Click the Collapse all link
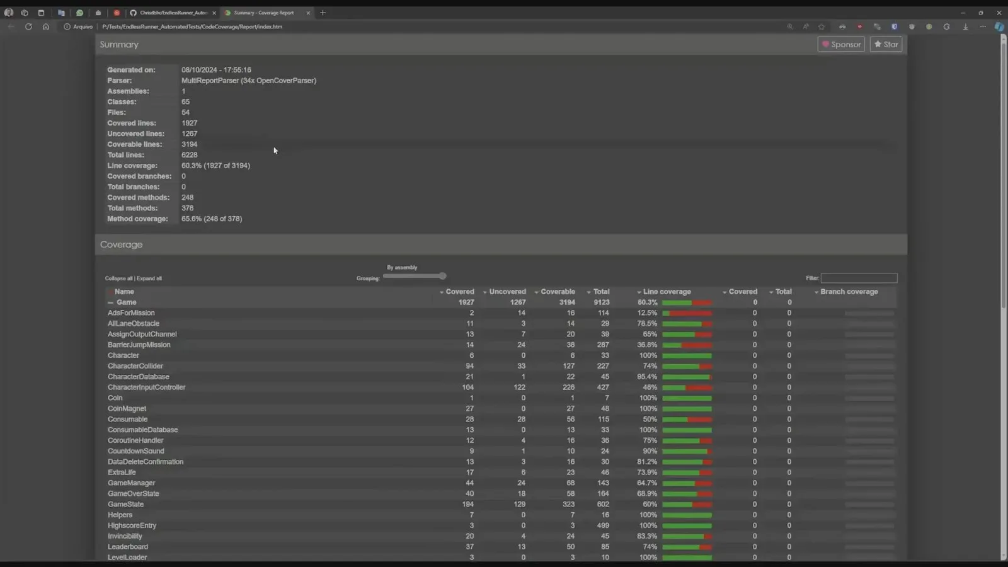Viewport: 1008px width, 567px height. [x=118, y=278]
